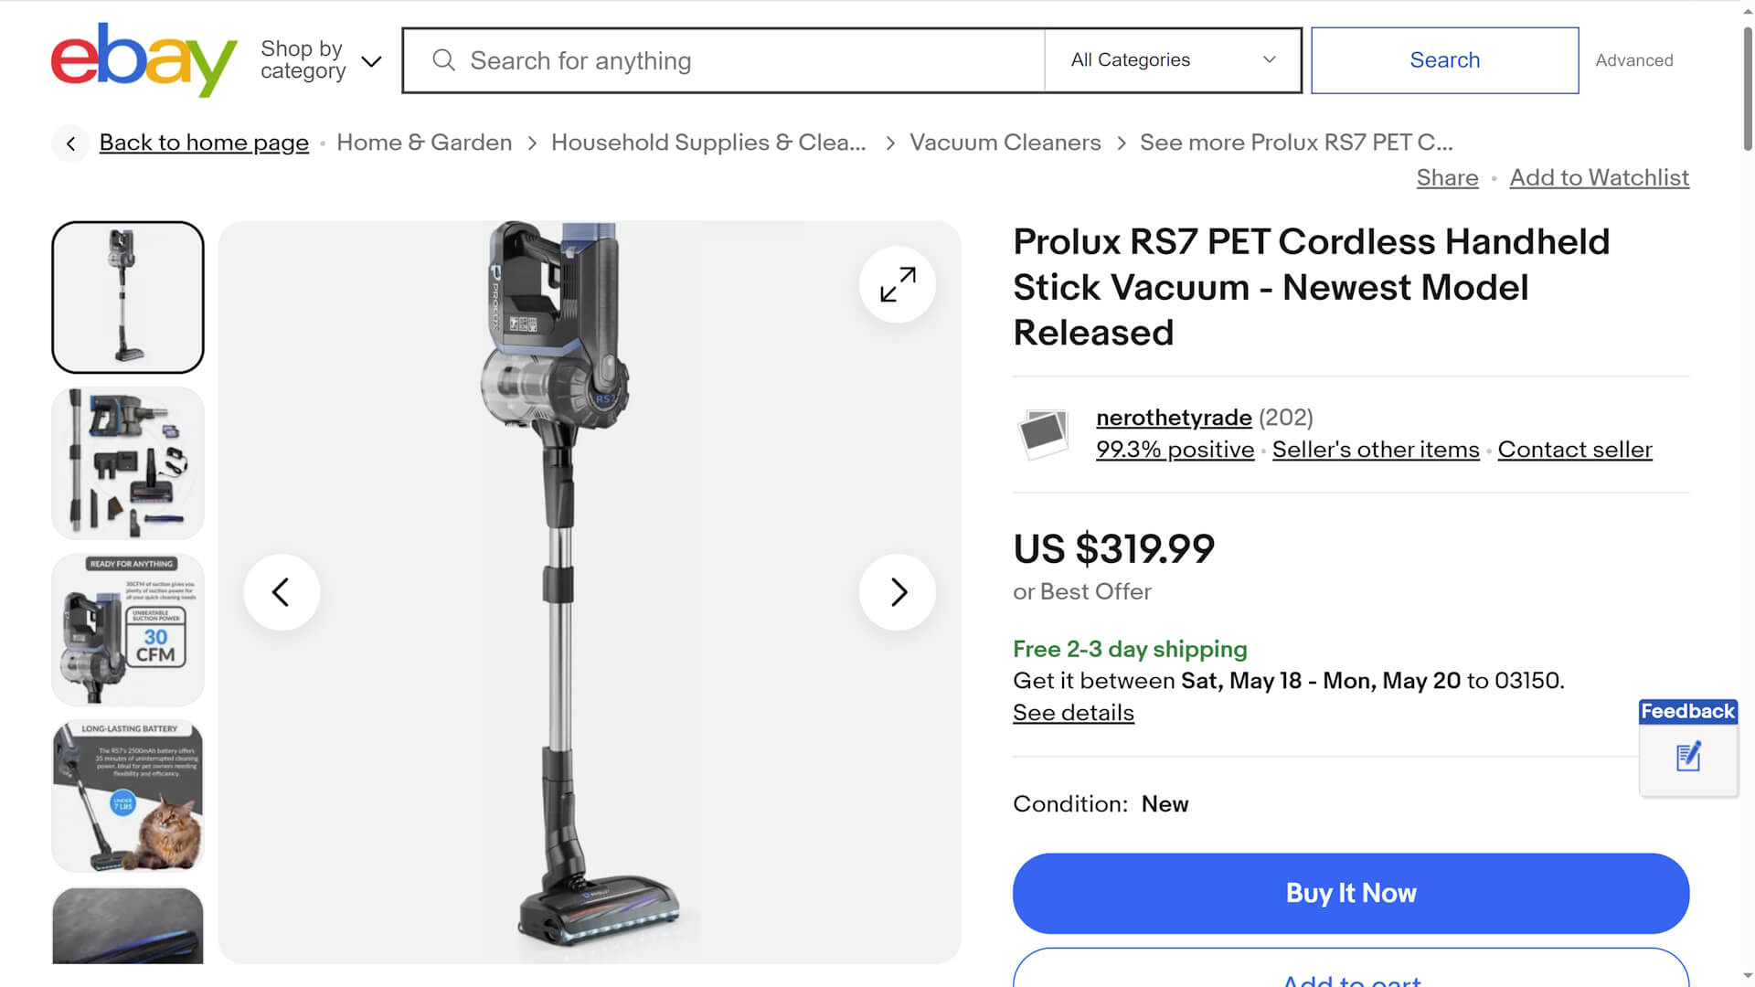The image size is (1755, 987).
Task: Open the Vacuum Cleaners breadcrumb
Action: [1005, 143]
